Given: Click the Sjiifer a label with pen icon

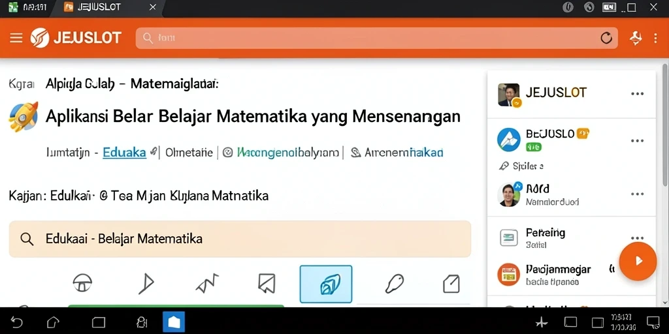Looking at the screenshot, I should [x=521, y=166].
